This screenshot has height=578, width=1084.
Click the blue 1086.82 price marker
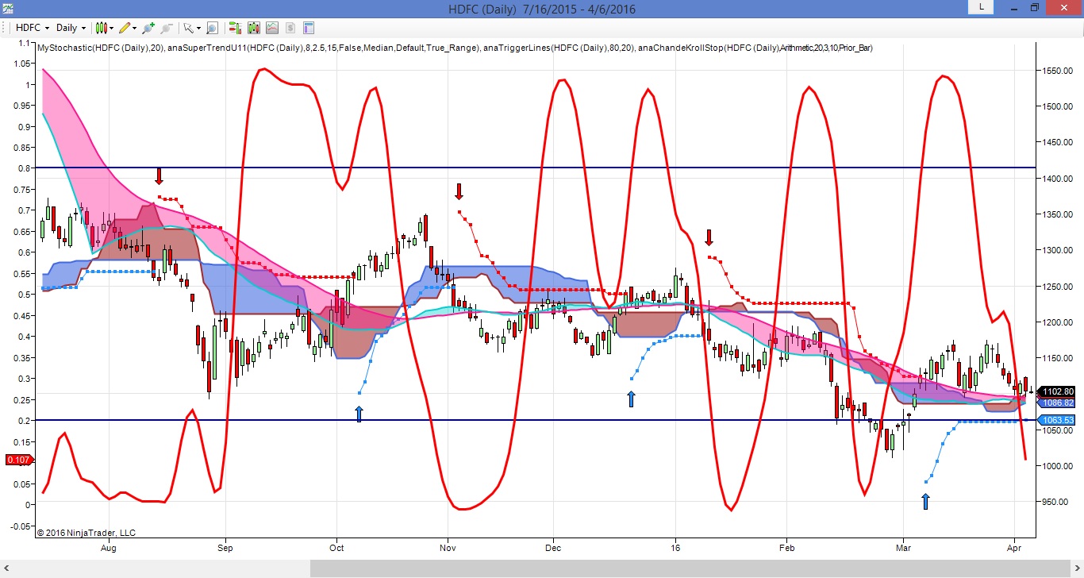(x=1058, y=403)
